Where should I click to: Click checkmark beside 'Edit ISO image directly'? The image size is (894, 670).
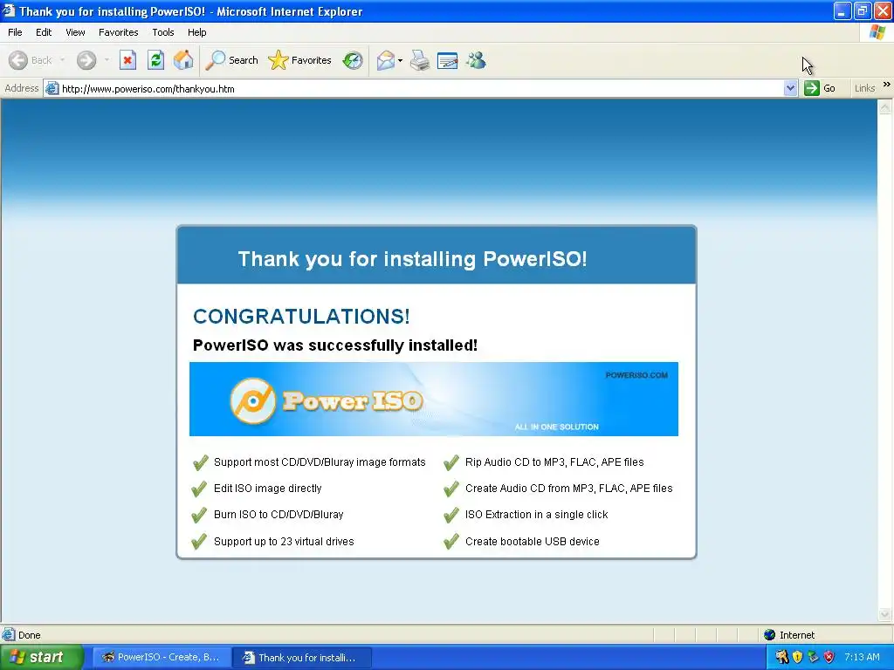pyautogui.click(x=199, y=489)
